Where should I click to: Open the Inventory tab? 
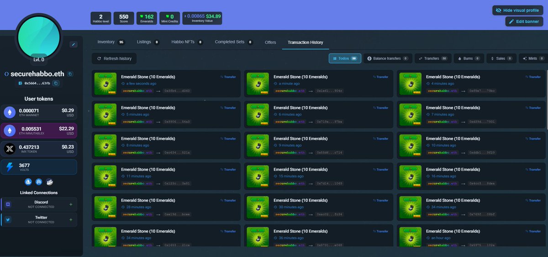point(111,42)
